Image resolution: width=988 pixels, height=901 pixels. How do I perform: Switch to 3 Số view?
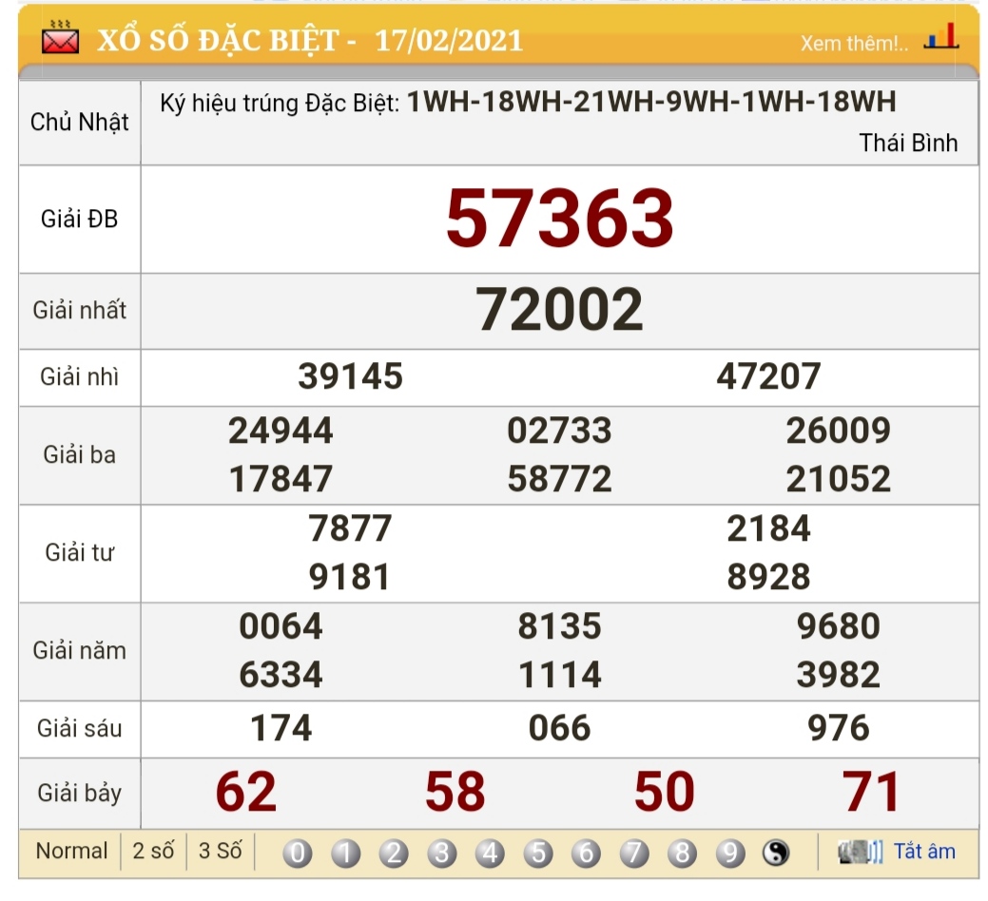pyautogui.click(x=220, y=851)
